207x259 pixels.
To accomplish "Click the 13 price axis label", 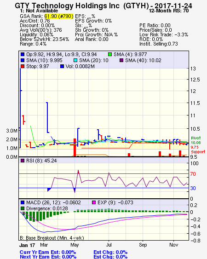I will pos(193,69).
